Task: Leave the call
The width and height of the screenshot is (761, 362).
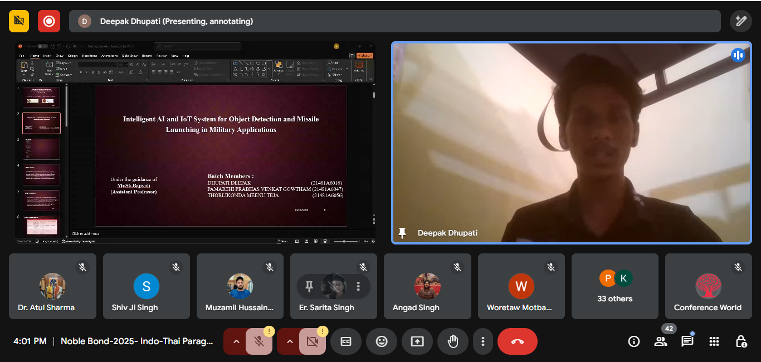Action: coord(518,341)
